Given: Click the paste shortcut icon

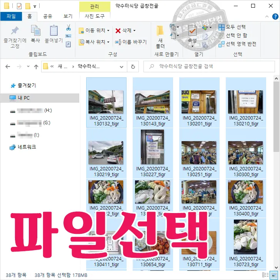Looking at the screenshot, I should tap(68, 44).
